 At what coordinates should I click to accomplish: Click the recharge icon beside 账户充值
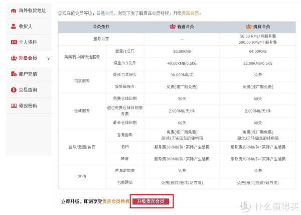click(14, 74)
